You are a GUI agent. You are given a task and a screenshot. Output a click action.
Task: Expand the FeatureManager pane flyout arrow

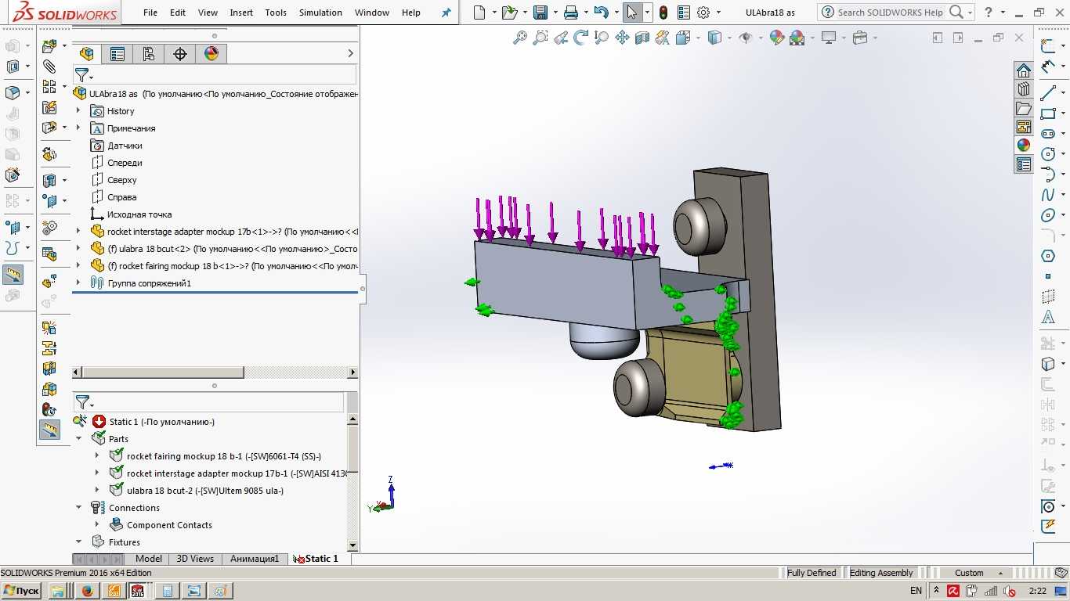[350, 53]
